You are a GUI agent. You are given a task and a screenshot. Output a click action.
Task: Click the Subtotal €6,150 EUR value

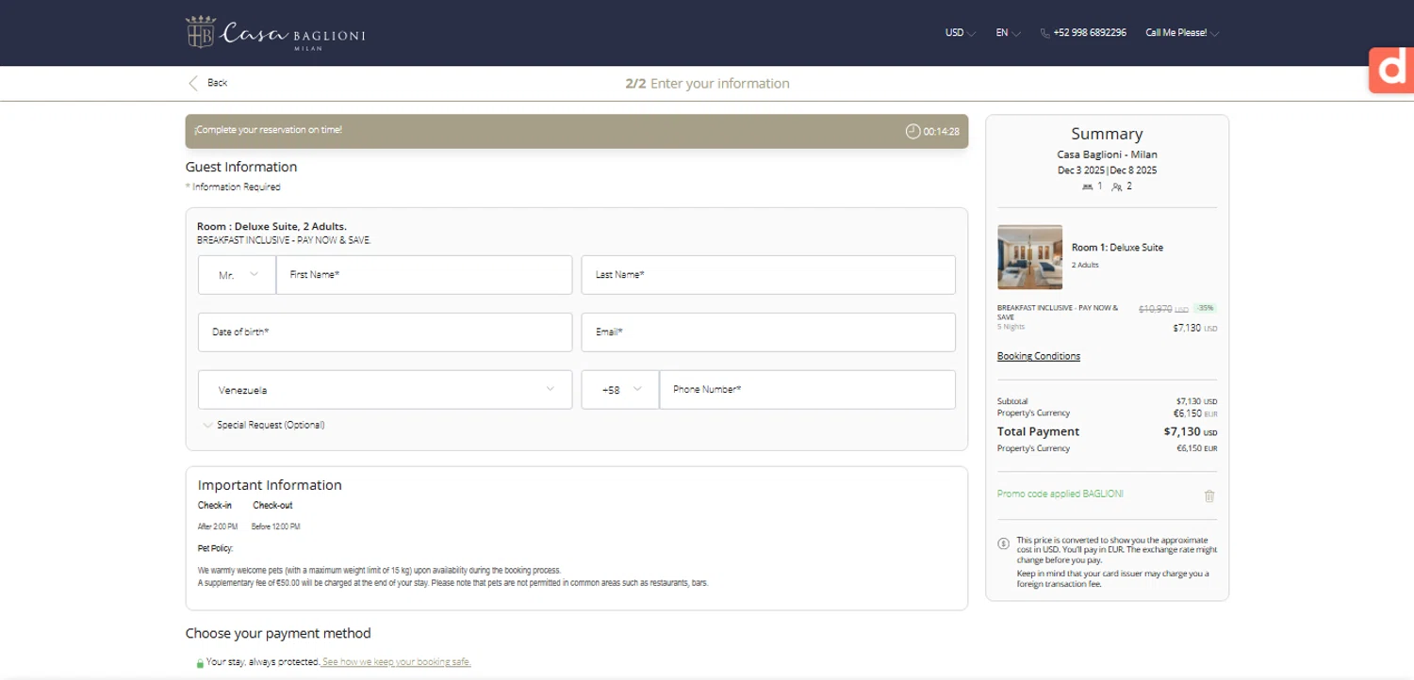click(1195, 413)
